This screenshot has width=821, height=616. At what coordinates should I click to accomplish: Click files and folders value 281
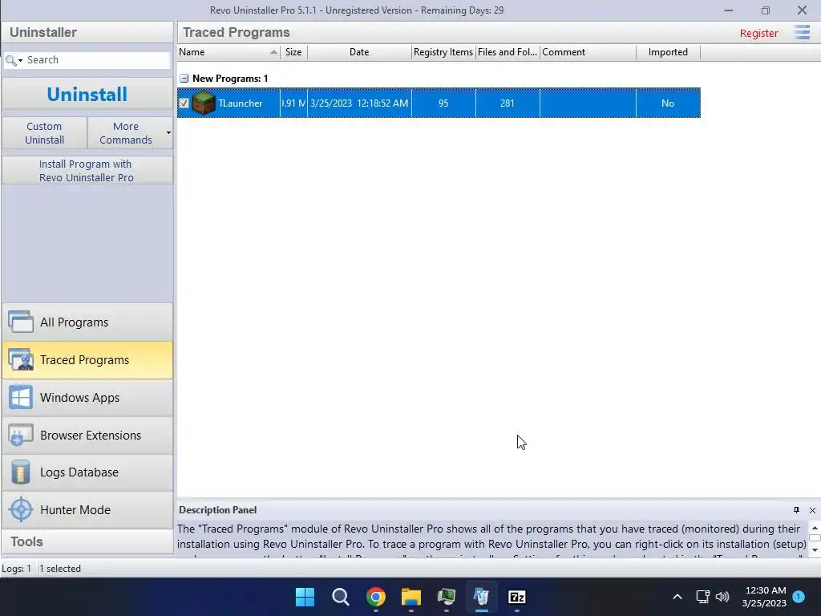tap(508, 103)
